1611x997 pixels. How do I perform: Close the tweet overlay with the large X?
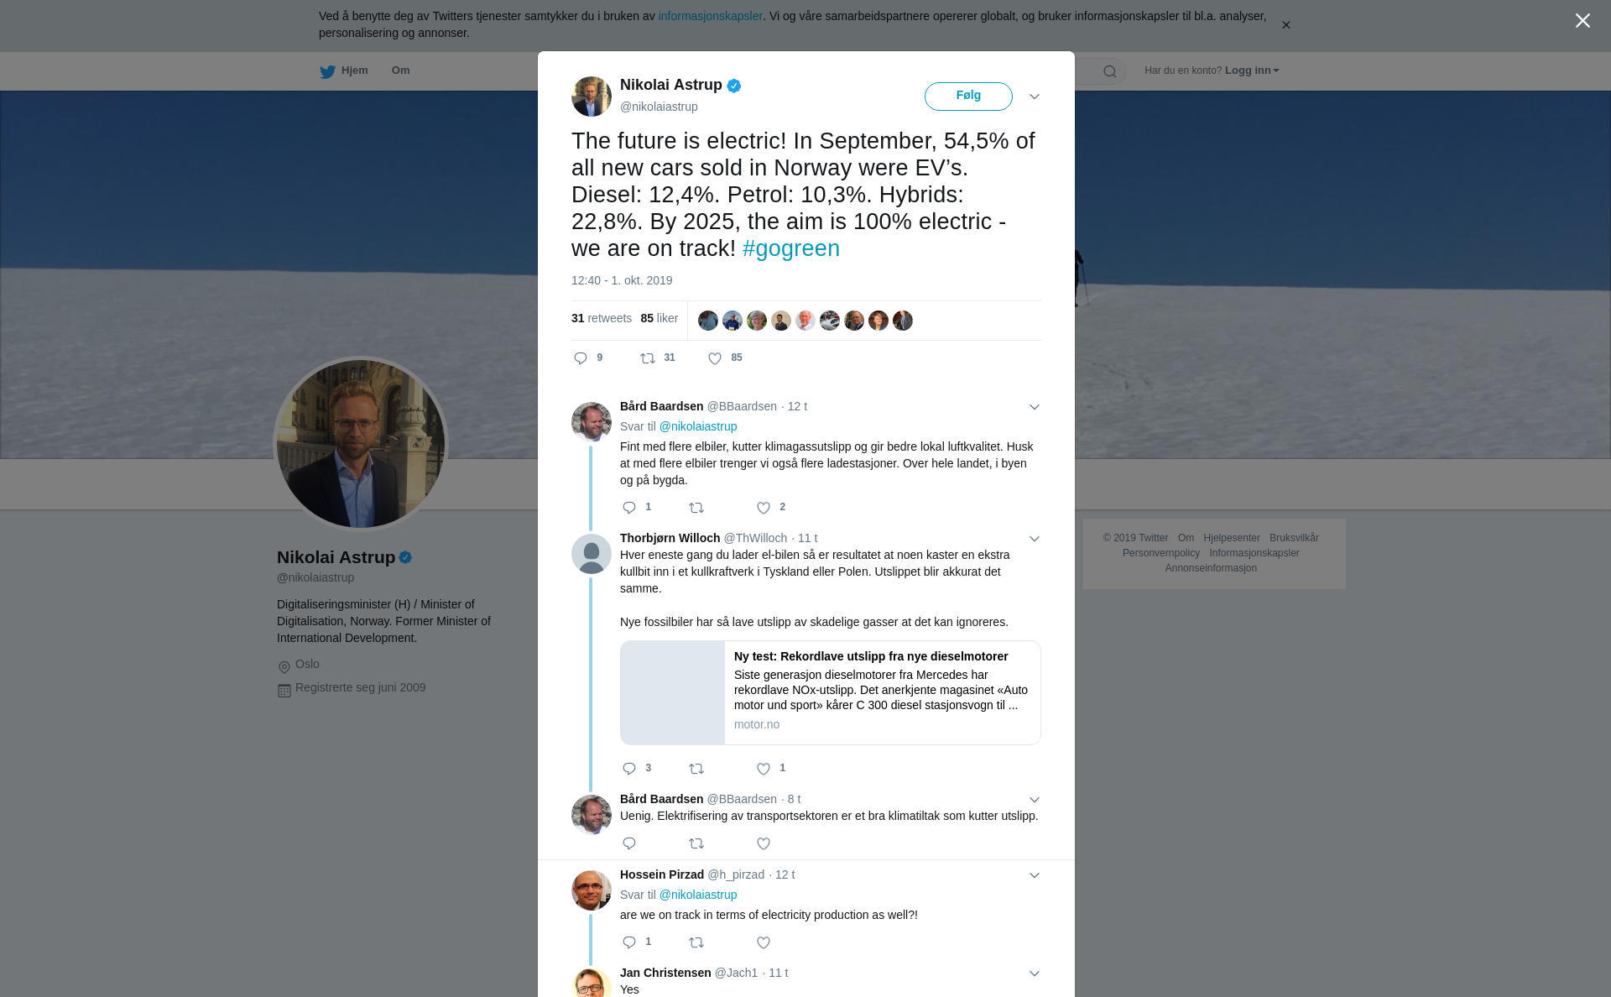pos(1582,21)
